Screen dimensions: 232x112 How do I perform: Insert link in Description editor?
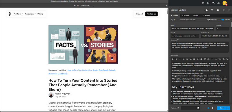coord(191,59)
